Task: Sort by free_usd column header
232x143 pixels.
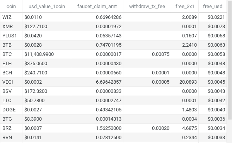Action: (213, 6)
